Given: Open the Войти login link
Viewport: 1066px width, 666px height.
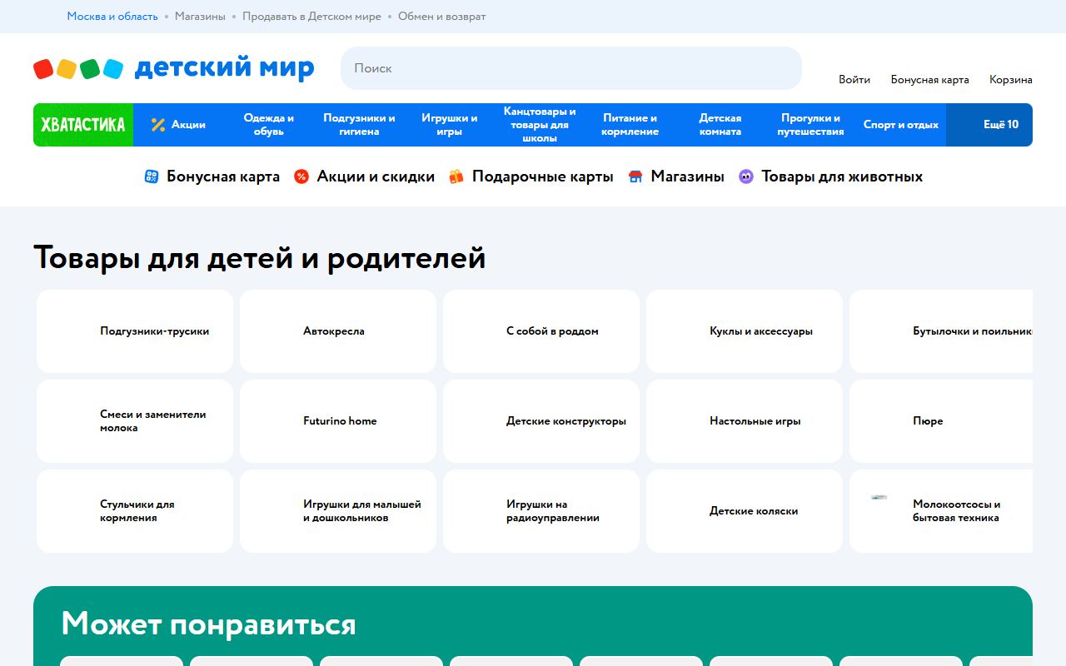Looking at the screenshot, I should (x=854, y=80).
